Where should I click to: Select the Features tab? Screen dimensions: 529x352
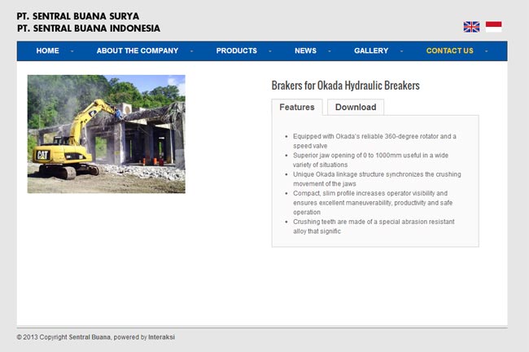tap(297, 107)
